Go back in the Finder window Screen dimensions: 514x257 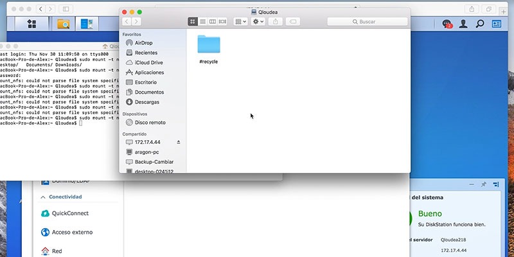tap(127, 22)
